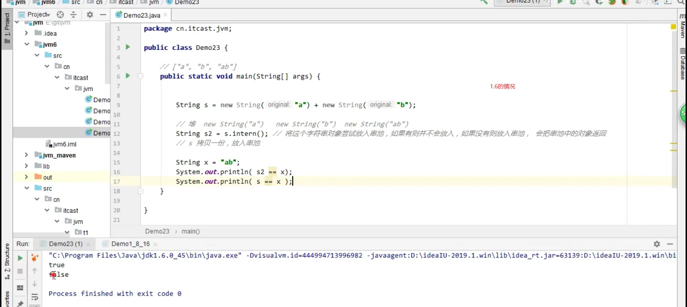Toggle pin tab in Run panel
The image size is (687, 307).
click(20, 303)
